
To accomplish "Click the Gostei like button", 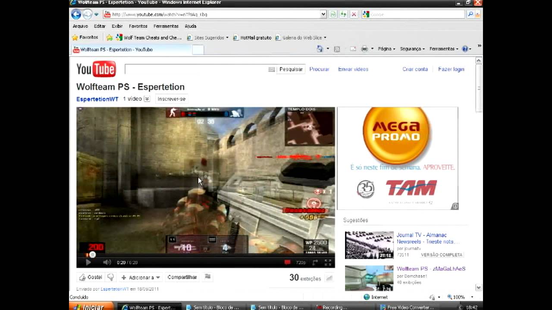I will (x=91, y=277).
